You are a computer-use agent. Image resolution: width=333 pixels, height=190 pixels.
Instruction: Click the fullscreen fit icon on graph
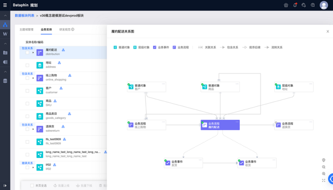(x=323, y=180)
